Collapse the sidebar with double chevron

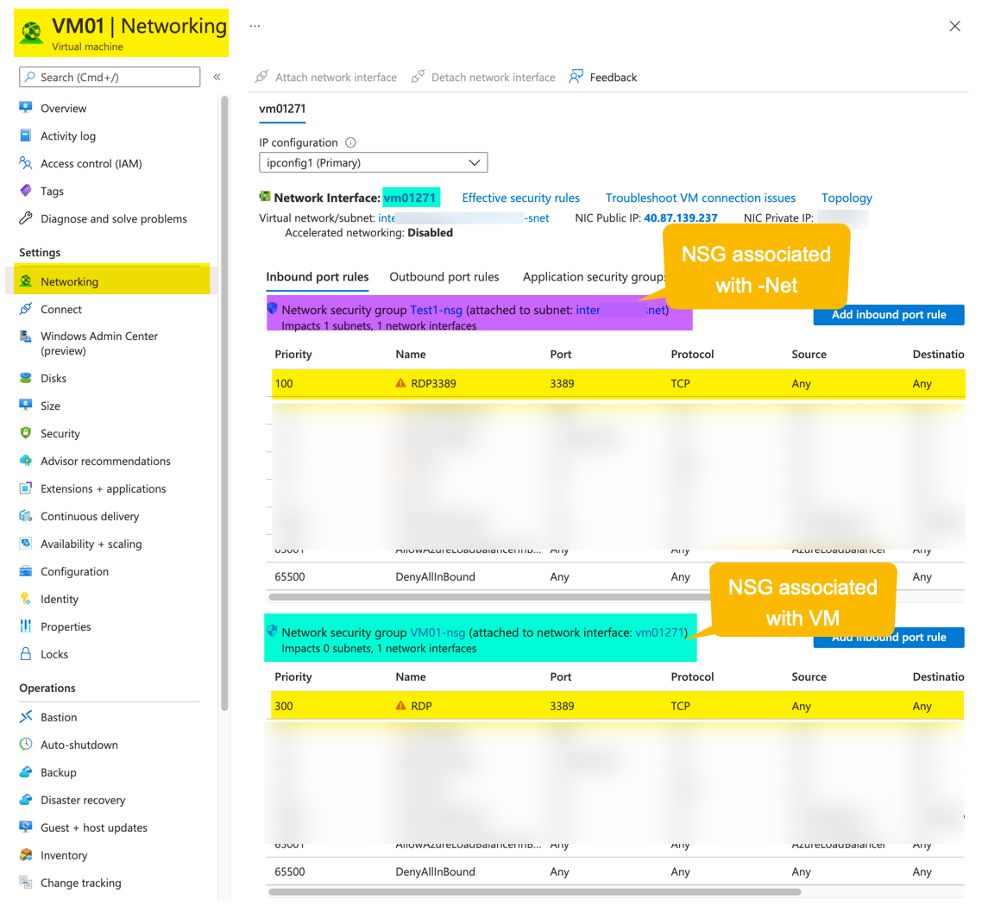[217, 77]
